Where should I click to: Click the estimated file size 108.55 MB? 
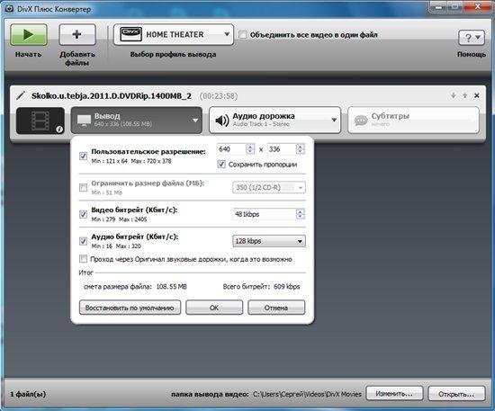point(171,287)
